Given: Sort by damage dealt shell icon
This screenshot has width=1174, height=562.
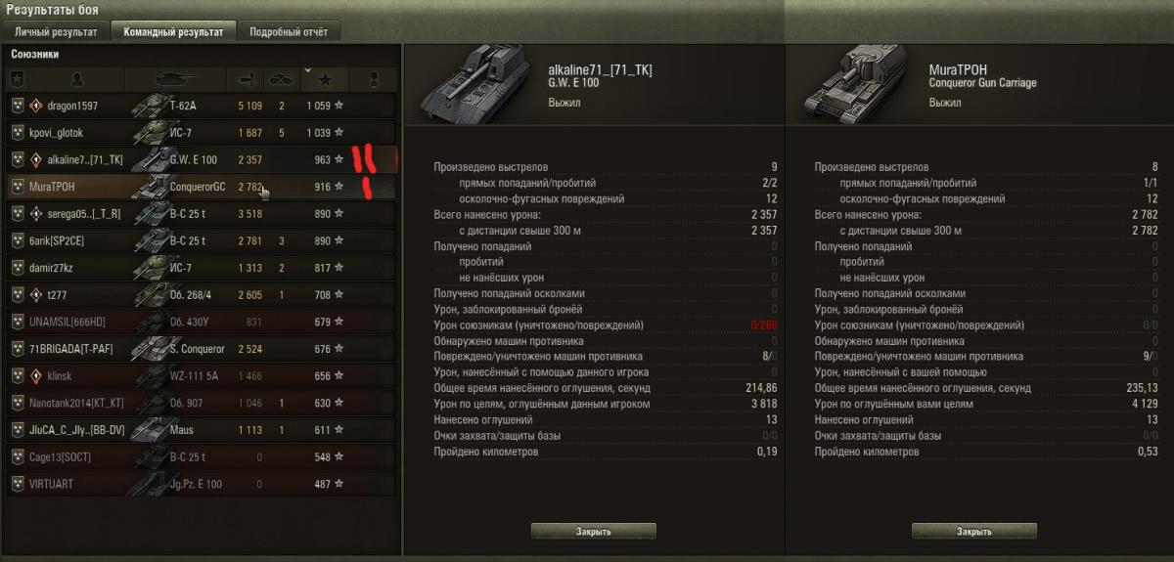Looking at the screenshot, I should 246,78.
